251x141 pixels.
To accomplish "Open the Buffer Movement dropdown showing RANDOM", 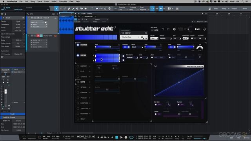I will [x=132, y=58].
